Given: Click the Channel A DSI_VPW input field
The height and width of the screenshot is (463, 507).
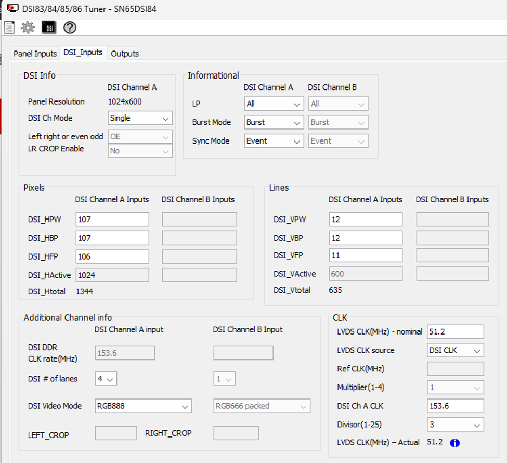Looking at the screenshot, I should [366, 220].
